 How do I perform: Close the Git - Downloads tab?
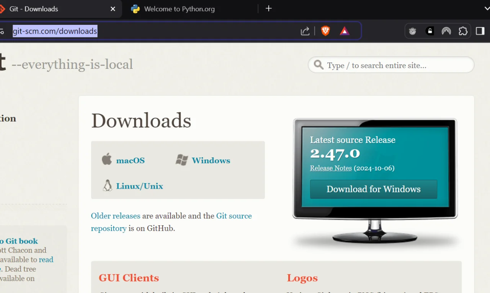[113, 9]
